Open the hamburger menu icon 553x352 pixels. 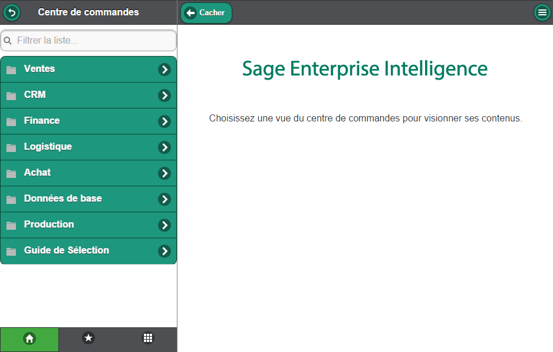[542, 12]
